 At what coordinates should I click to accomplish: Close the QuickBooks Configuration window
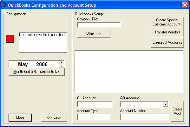[185, 5]
